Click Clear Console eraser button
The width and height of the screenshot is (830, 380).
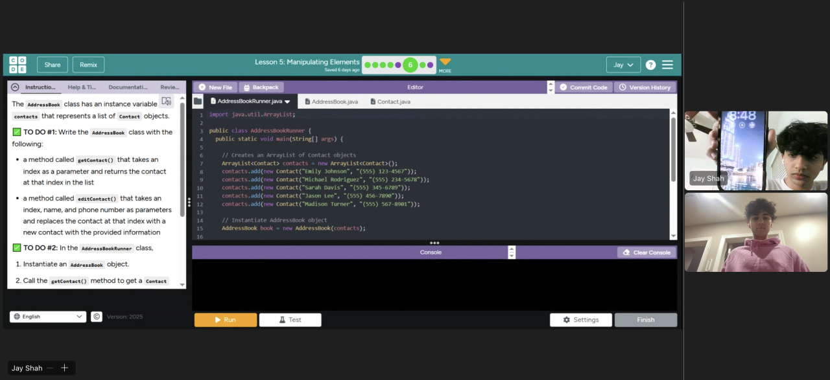(646, 252)
